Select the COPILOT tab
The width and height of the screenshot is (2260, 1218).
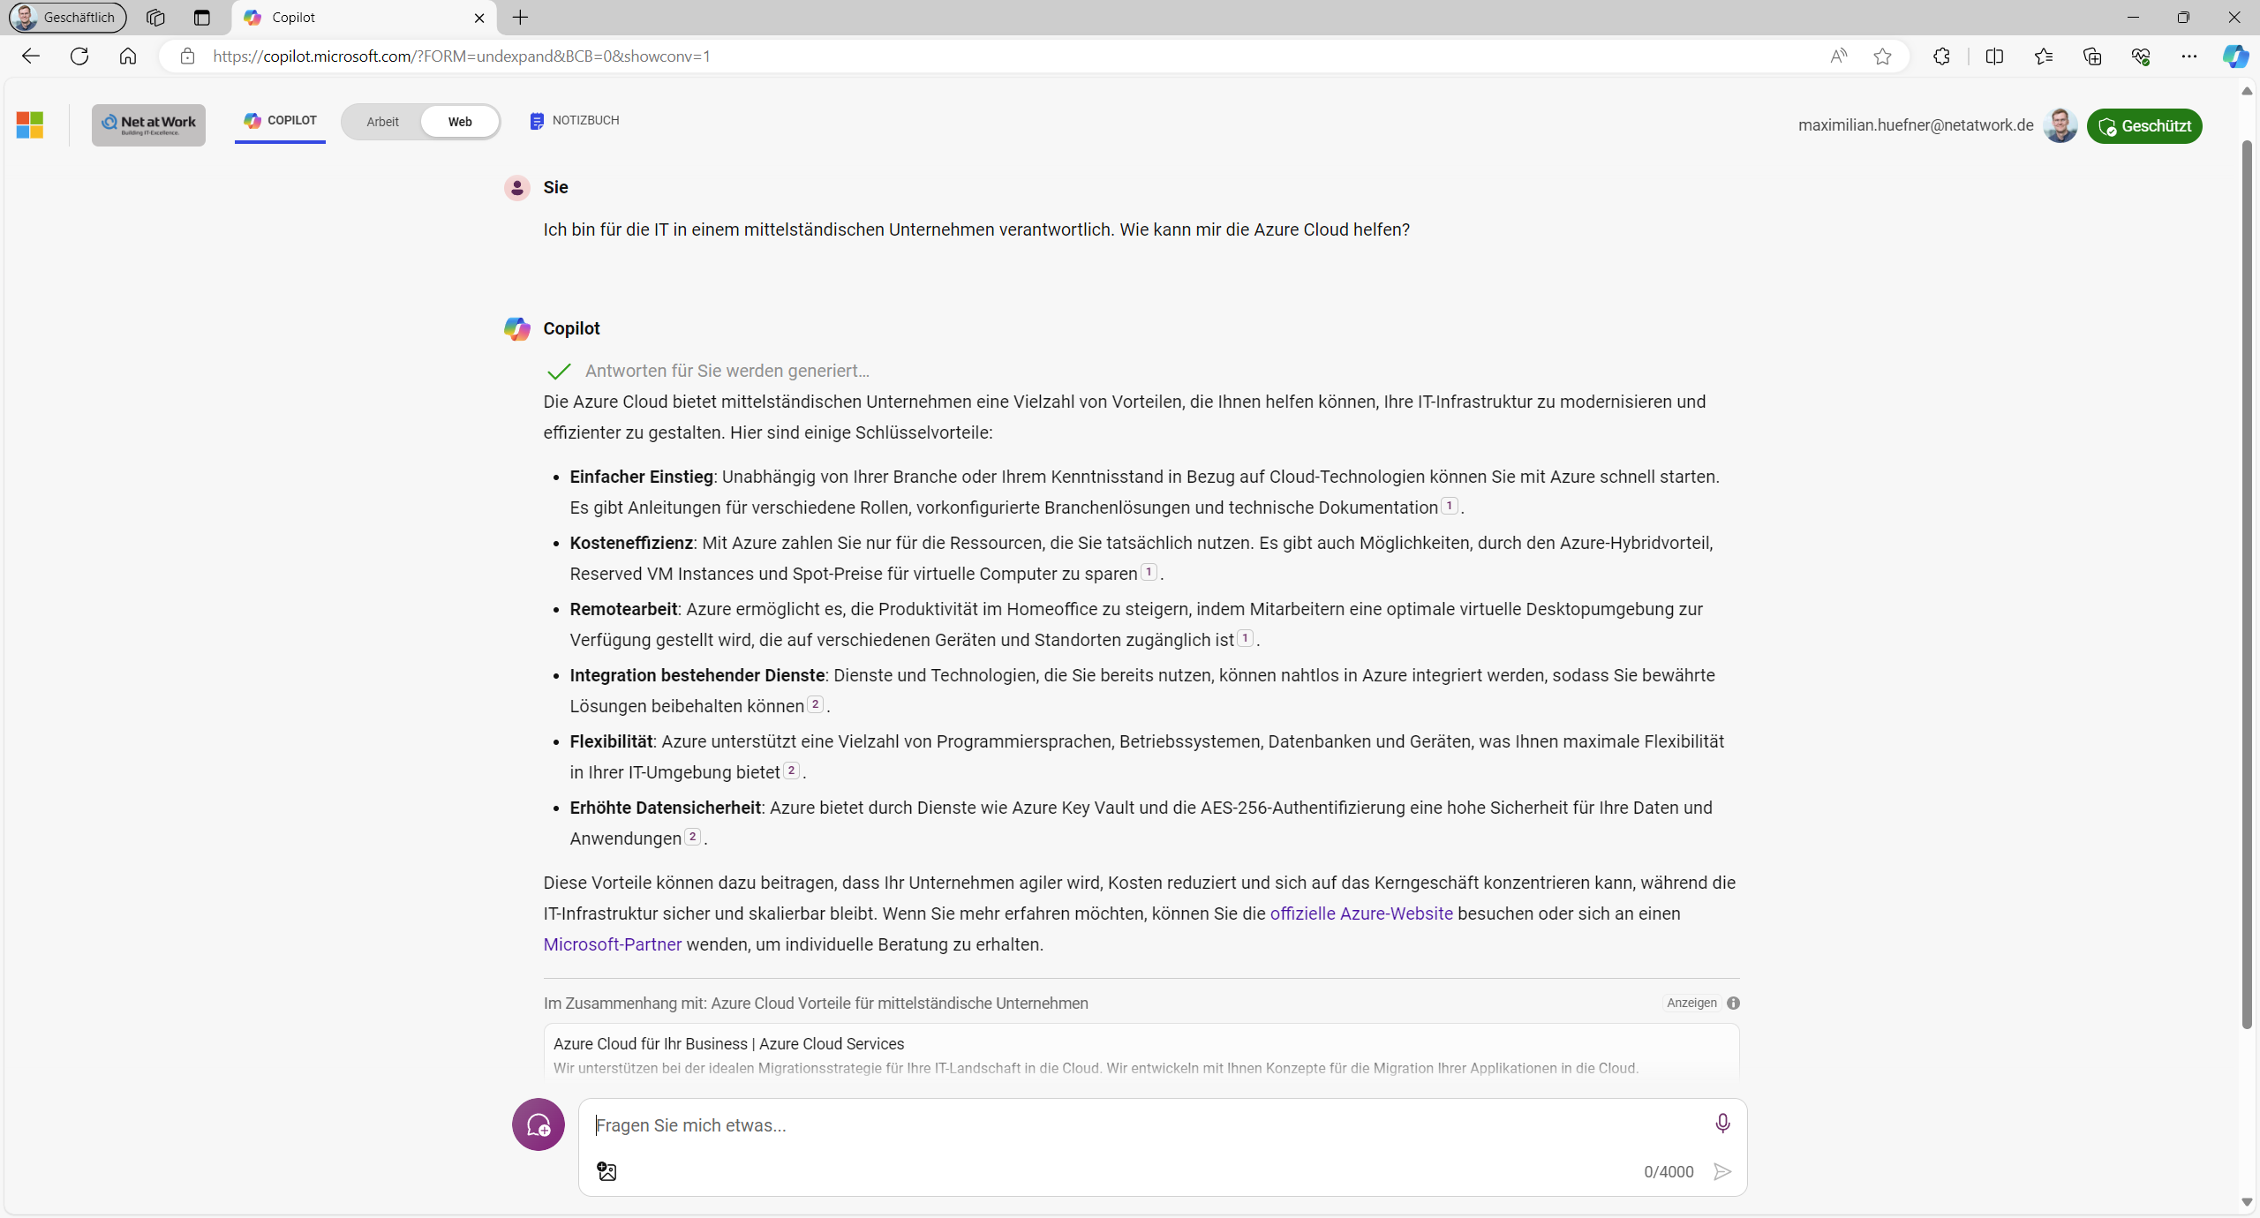pos(280,121)
